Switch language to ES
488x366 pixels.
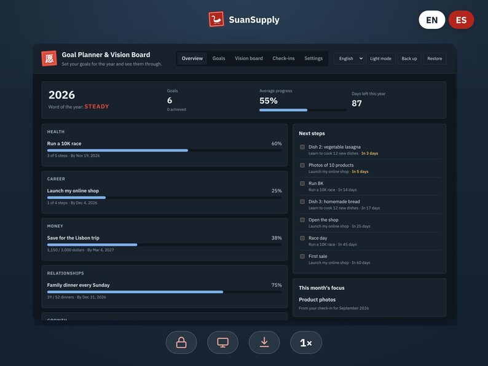point(461,20)
